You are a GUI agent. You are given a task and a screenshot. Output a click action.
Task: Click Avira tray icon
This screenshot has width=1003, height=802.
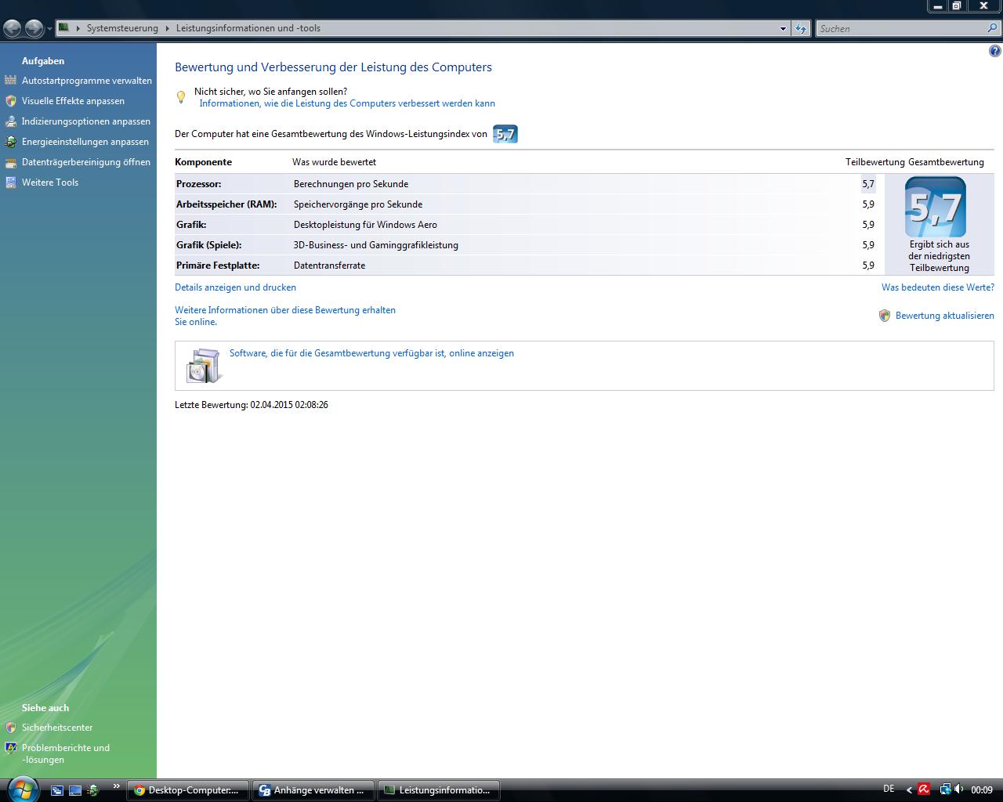[x=924, y=790]
